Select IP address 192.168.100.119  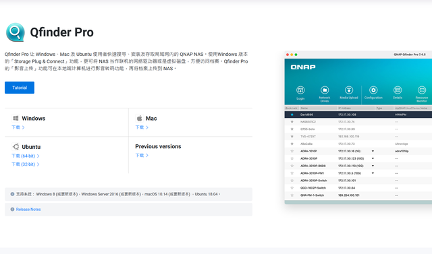pyautogui.click(x=348, y=136)
